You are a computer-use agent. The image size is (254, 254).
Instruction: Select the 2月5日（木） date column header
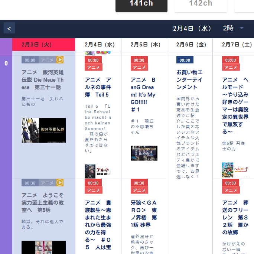[145, 45]
